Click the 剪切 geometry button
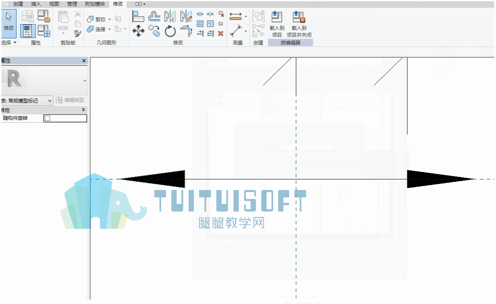 click(97, 19)
